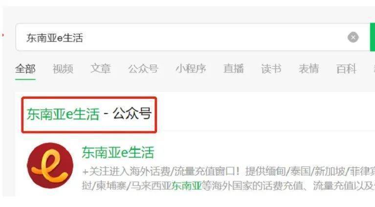
Task: Go to the 小程序 tab
Action: click(191, 69)
